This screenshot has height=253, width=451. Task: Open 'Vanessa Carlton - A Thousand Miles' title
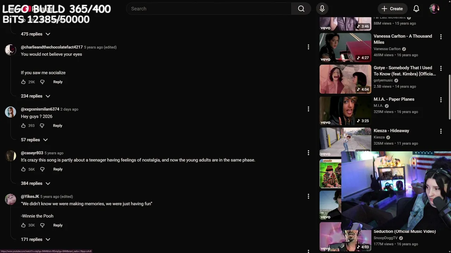403,39
